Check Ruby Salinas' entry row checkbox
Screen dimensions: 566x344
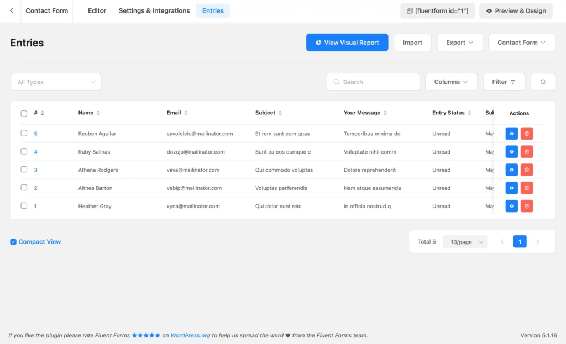click(24, 151)
